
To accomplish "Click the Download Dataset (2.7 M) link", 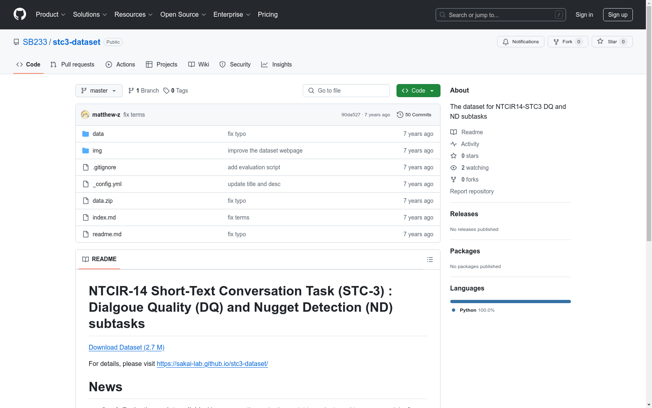I will pyautogui.click(x=126, y=347).
